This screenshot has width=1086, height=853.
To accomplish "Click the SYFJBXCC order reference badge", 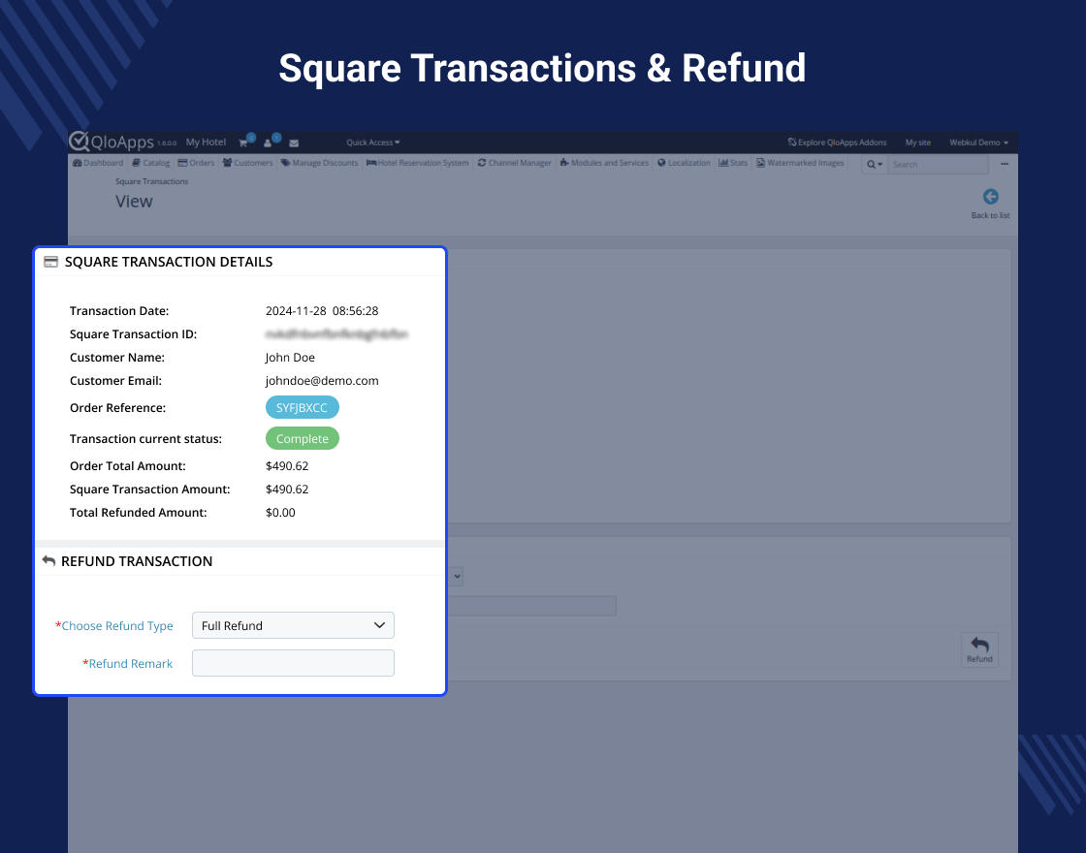I will (302, 407).
